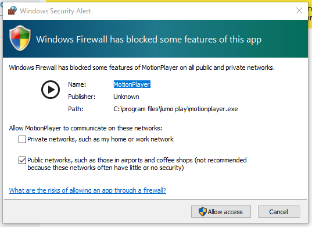Select the highlighted MotionPlayer name field
The height and width of the screenshot is (227, 312).
click(132, 84)
